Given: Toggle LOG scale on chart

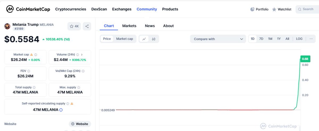Looking at the screenshot, I should click(x=299, y=39).
